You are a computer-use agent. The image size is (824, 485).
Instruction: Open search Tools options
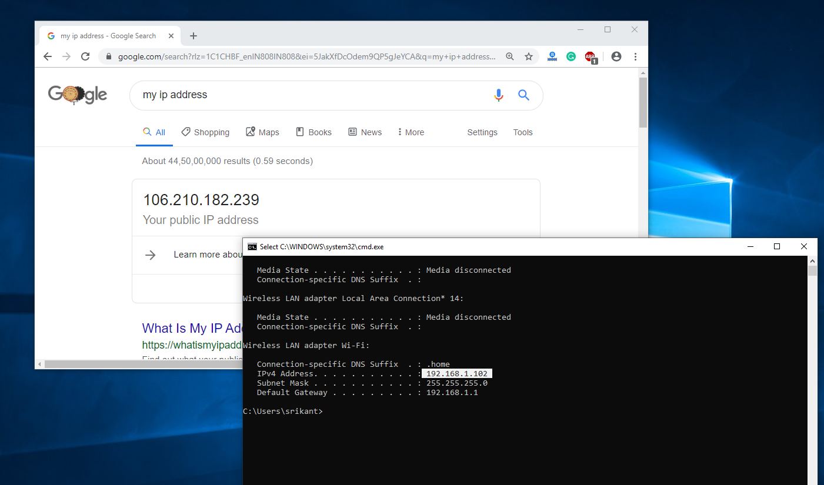pyautogui.click(x=522, y=132)
